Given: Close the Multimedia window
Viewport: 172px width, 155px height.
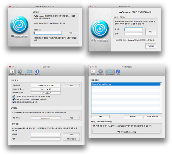Looking at the screenshot, I should click(91, 67).
